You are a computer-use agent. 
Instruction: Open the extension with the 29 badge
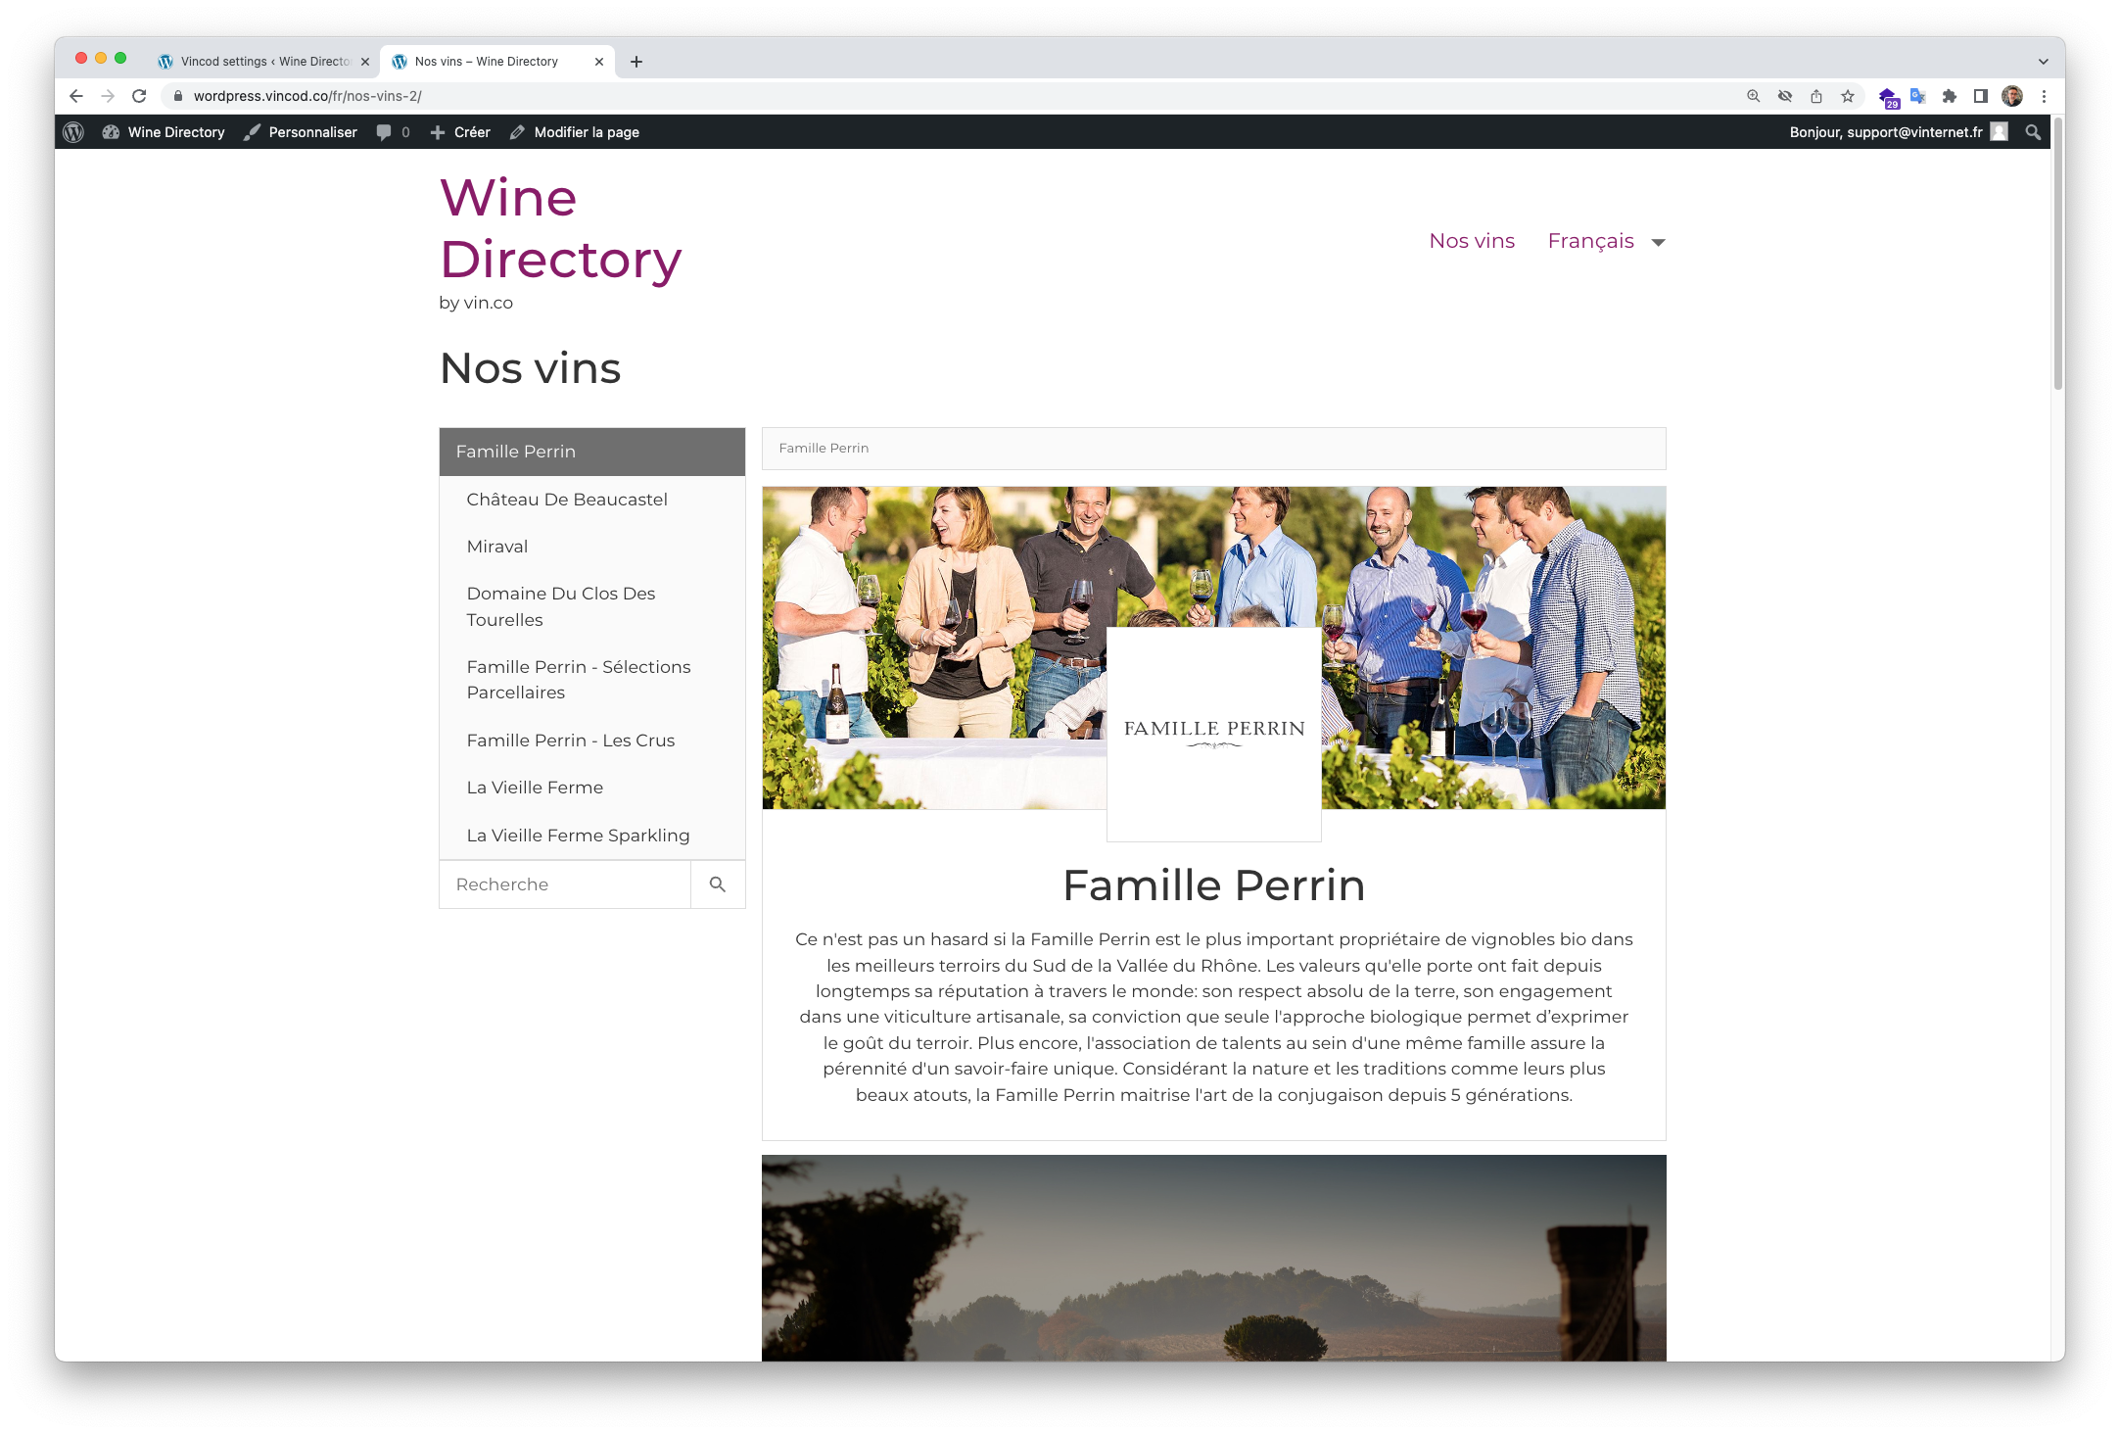[x=1888, y=97]
